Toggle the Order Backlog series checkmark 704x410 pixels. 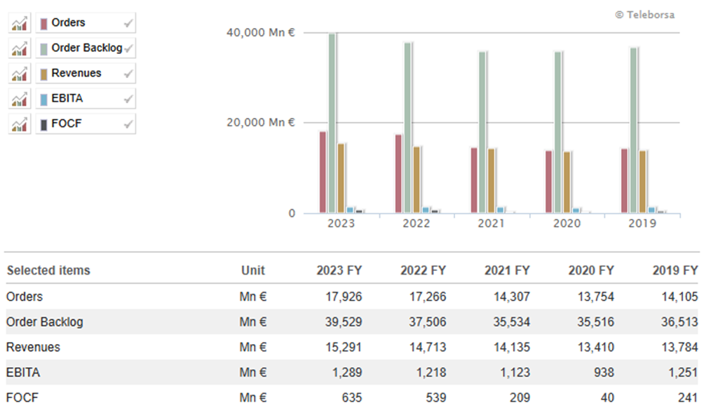coord(128,48)
